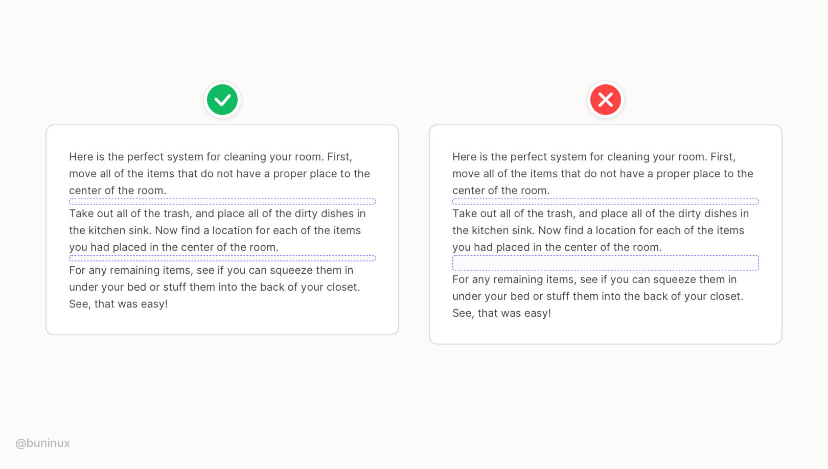
Task: Click 'the kitchen sink' line in left card
Action: pos(215,230)
